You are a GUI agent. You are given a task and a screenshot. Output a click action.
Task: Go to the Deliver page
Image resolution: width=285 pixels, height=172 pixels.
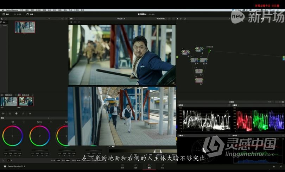pos(163,166)
